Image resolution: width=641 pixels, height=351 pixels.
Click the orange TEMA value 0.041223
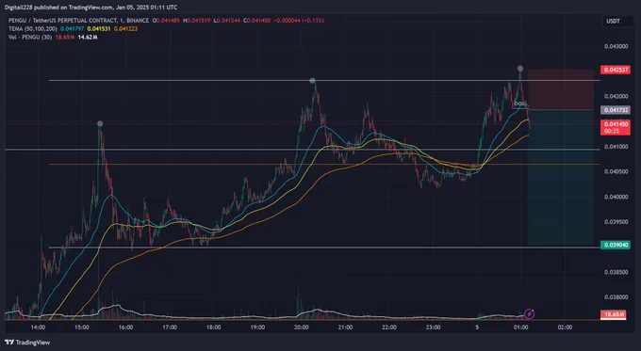point(126,29)
